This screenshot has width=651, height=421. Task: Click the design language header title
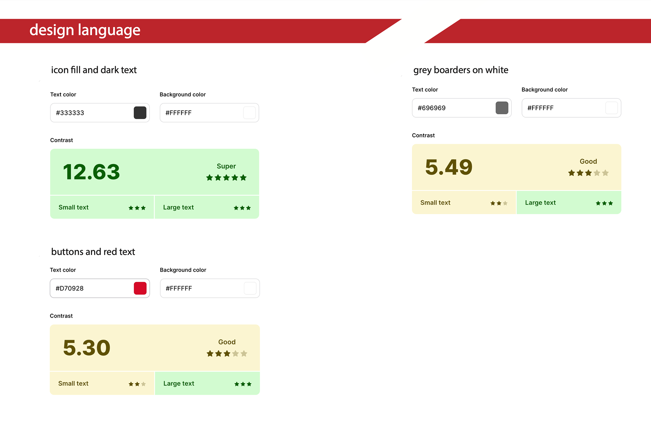(85, 30)
